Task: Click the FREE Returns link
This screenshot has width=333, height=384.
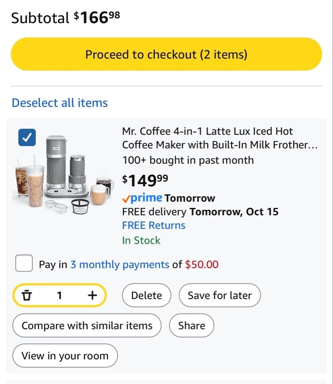Action: 153,225
